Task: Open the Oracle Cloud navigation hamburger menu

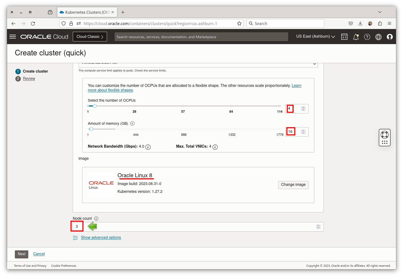Action: point(13,37)
